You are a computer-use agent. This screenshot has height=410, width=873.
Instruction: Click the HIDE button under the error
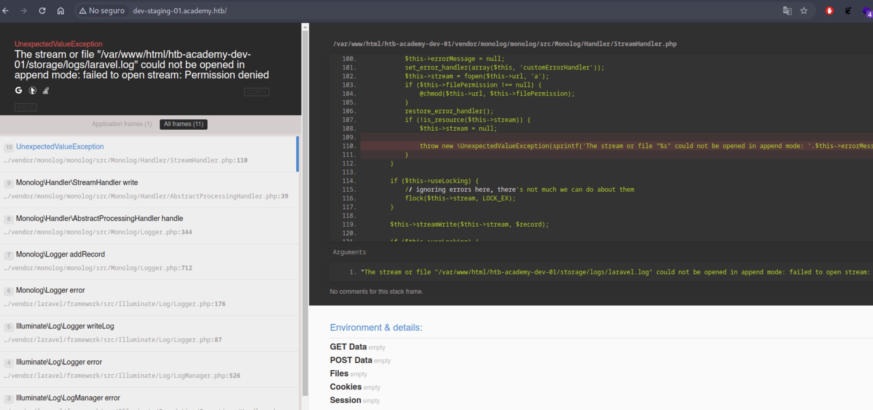[x=26, y=107]
